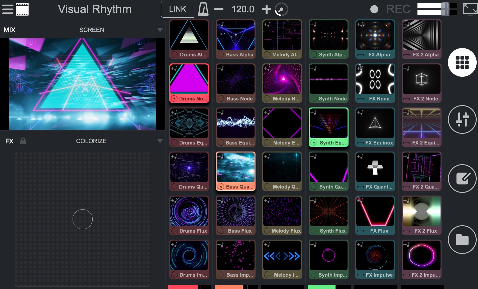The image size is (478, 289).
Task: Launch the Synth Quantum clip
Action: (329, 171)
